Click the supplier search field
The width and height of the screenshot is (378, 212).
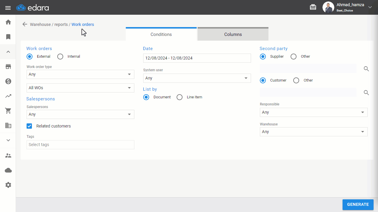coord(308,69)
